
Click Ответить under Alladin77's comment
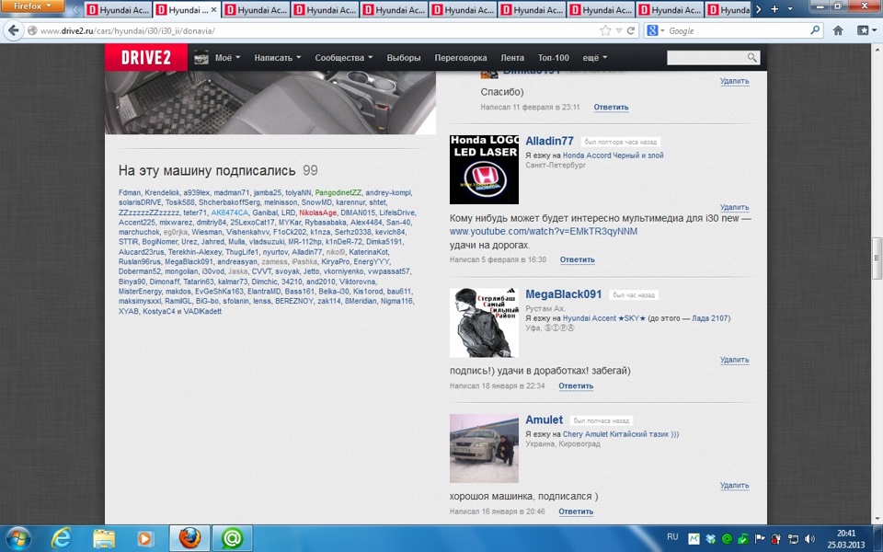[578, 259]
